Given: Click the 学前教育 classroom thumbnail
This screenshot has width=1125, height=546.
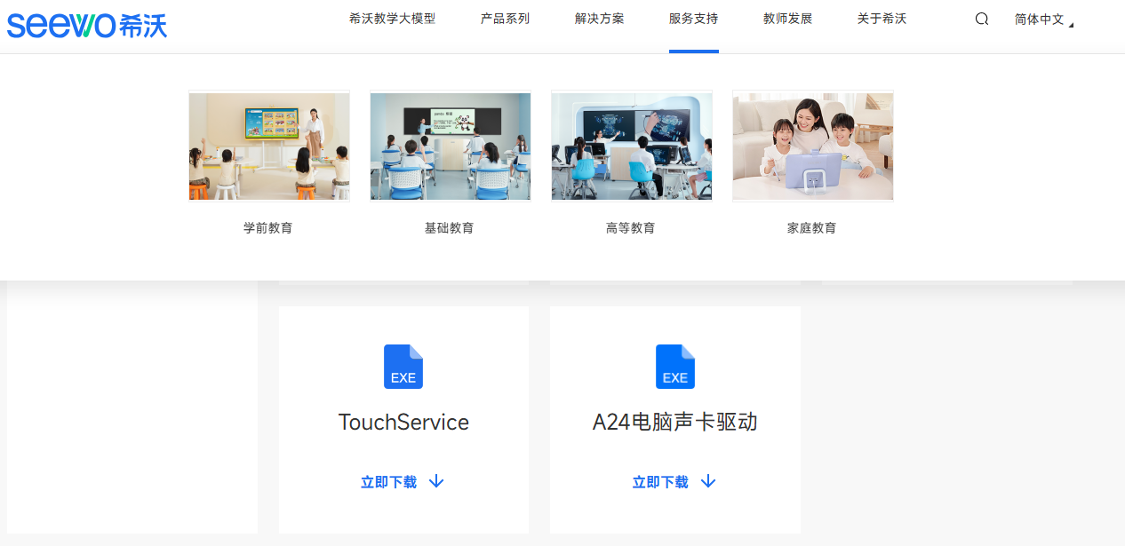Looking at the screenshot, I should click(x=268, y=146).
